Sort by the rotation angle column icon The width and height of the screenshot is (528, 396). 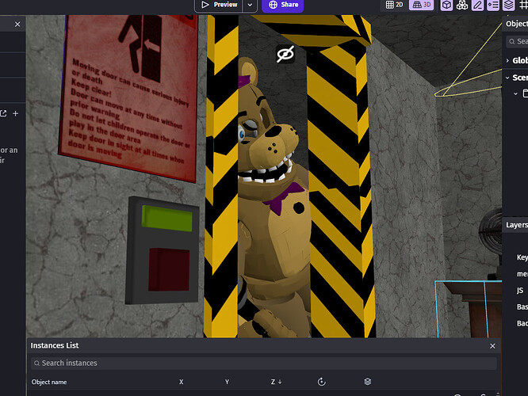(x=322, y=382)
